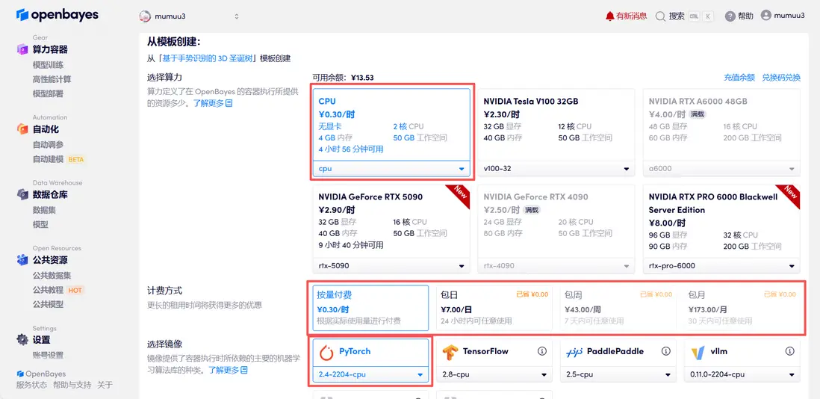Open the v100-32 resource dropdown
The width and height of the screenshot is (820, 399).
[556, 169]
